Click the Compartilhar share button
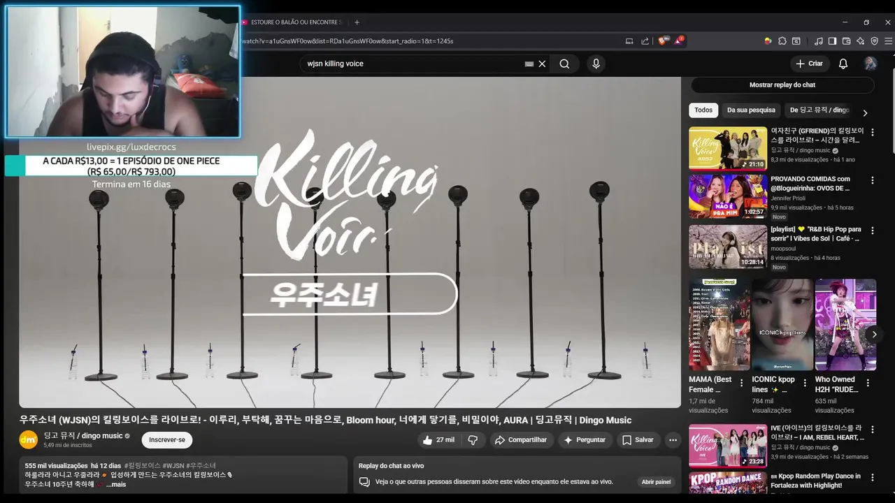895x503 pixels. [521, 440]
